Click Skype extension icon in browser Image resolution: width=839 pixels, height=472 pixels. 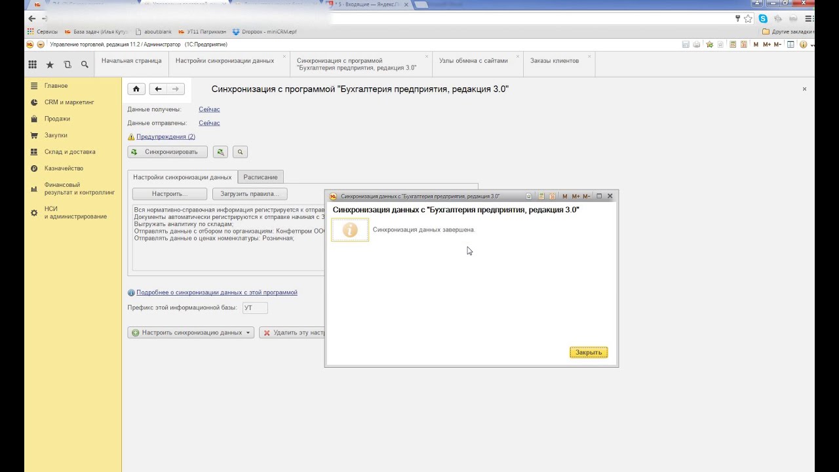[763, 18]
